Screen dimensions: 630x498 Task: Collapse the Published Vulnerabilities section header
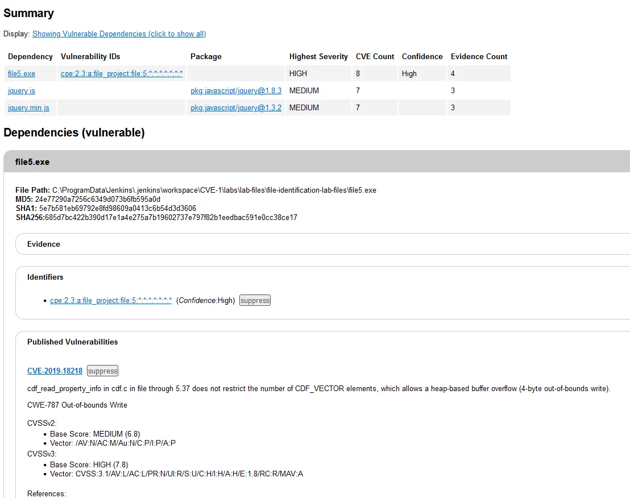pos(72,342)
